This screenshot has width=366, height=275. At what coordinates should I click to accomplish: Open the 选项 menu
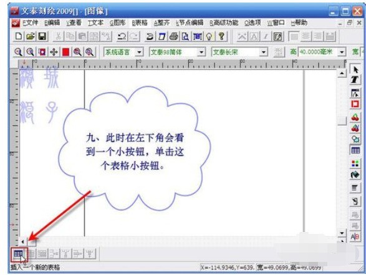(x=253, y=22)
